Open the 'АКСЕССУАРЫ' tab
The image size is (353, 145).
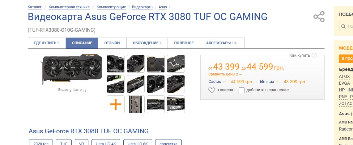[x=222, y=43]
